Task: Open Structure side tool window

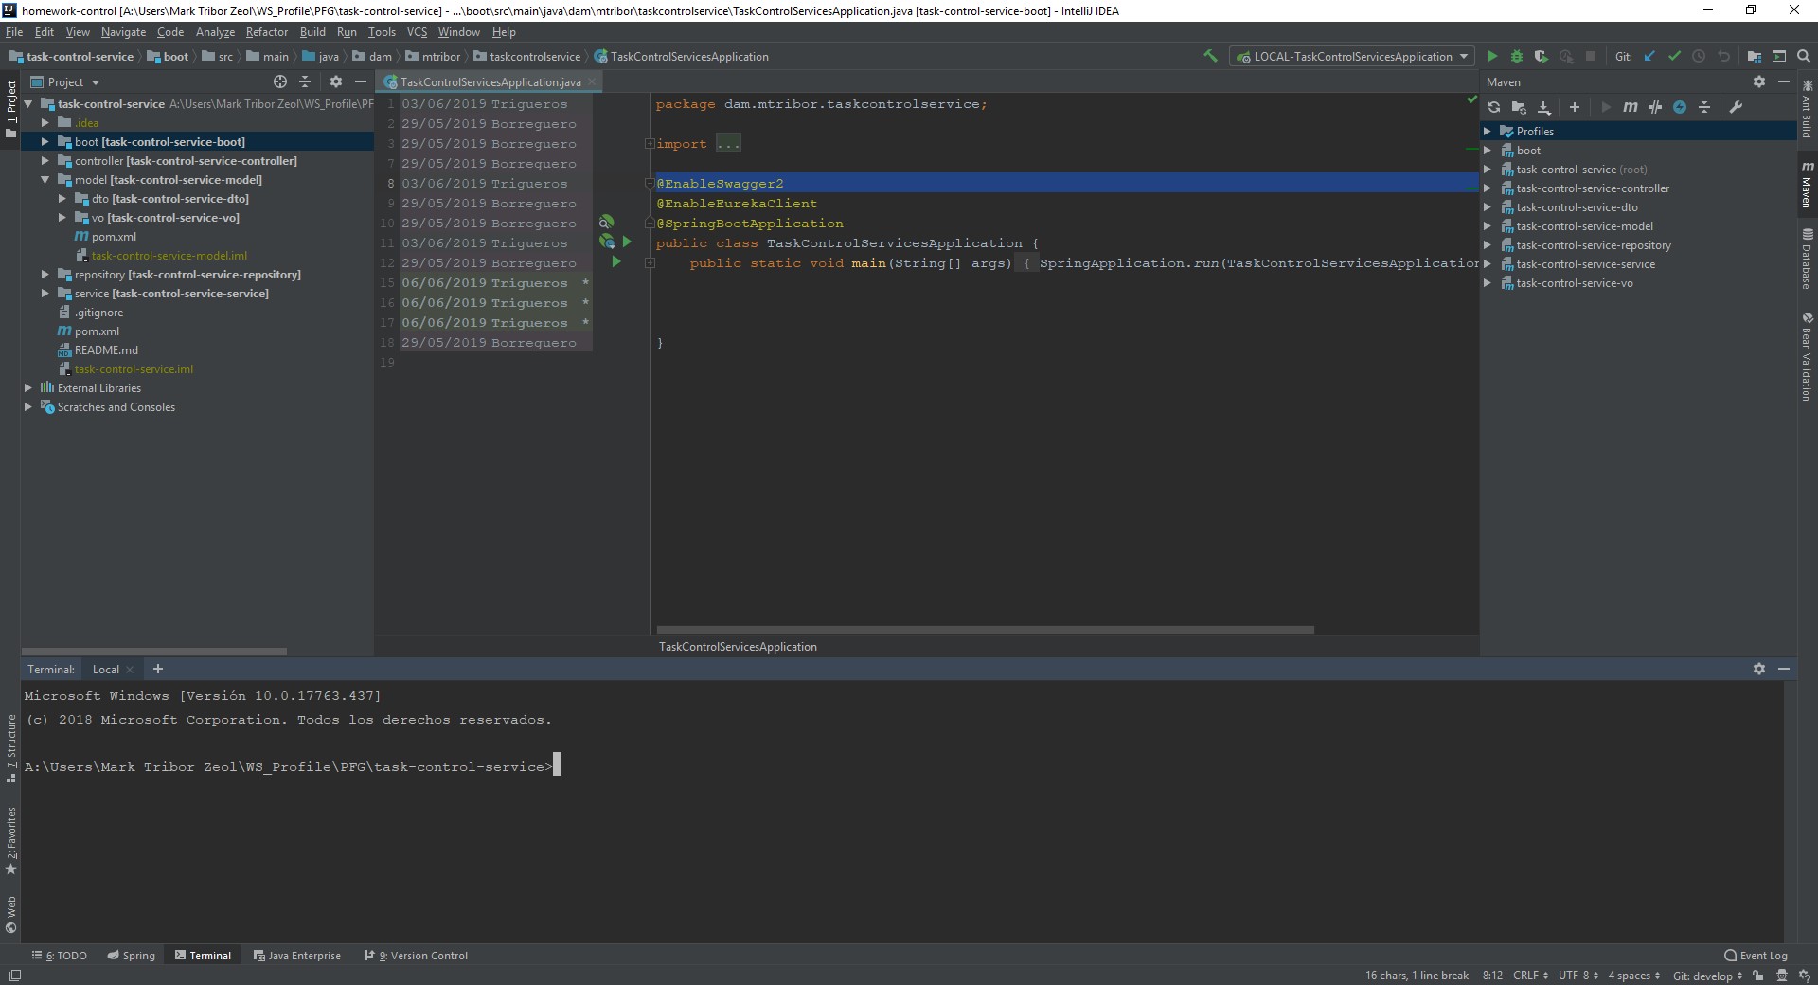Action: (11, 748)
